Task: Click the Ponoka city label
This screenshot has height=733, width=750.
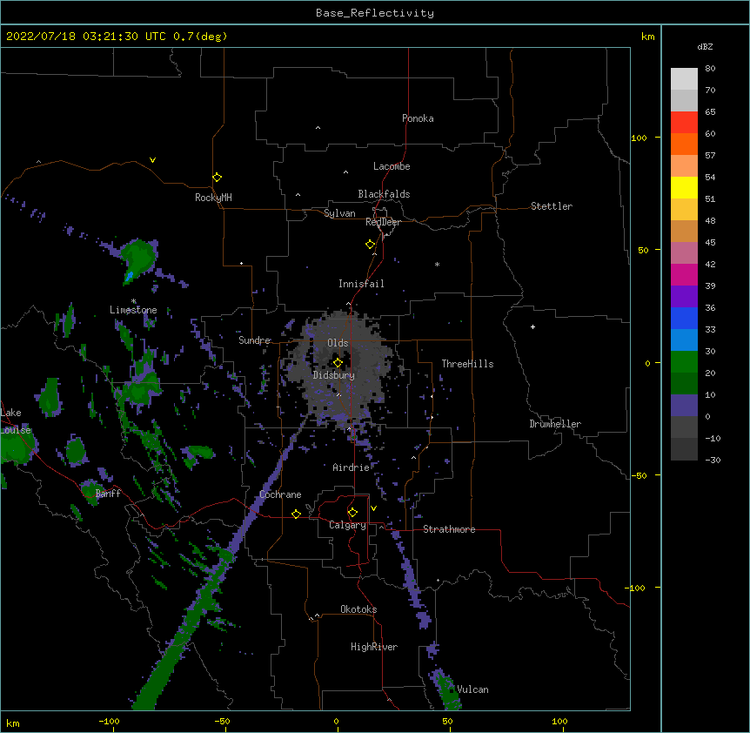Action: [x=418, y=118]
